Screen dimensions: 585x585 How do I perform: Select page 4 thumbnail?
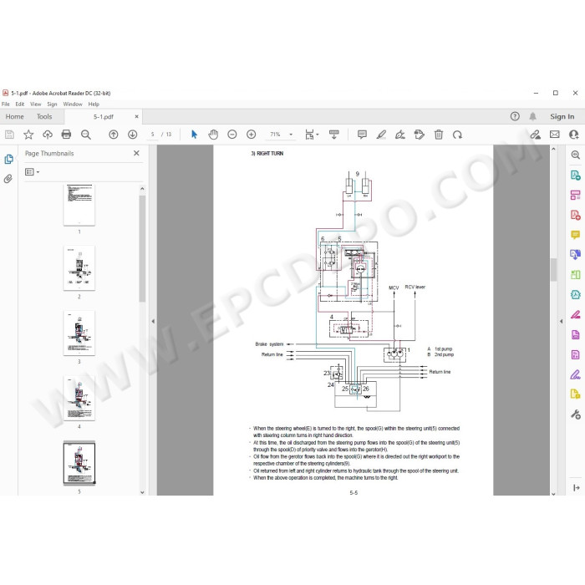[x=79, y=398]
